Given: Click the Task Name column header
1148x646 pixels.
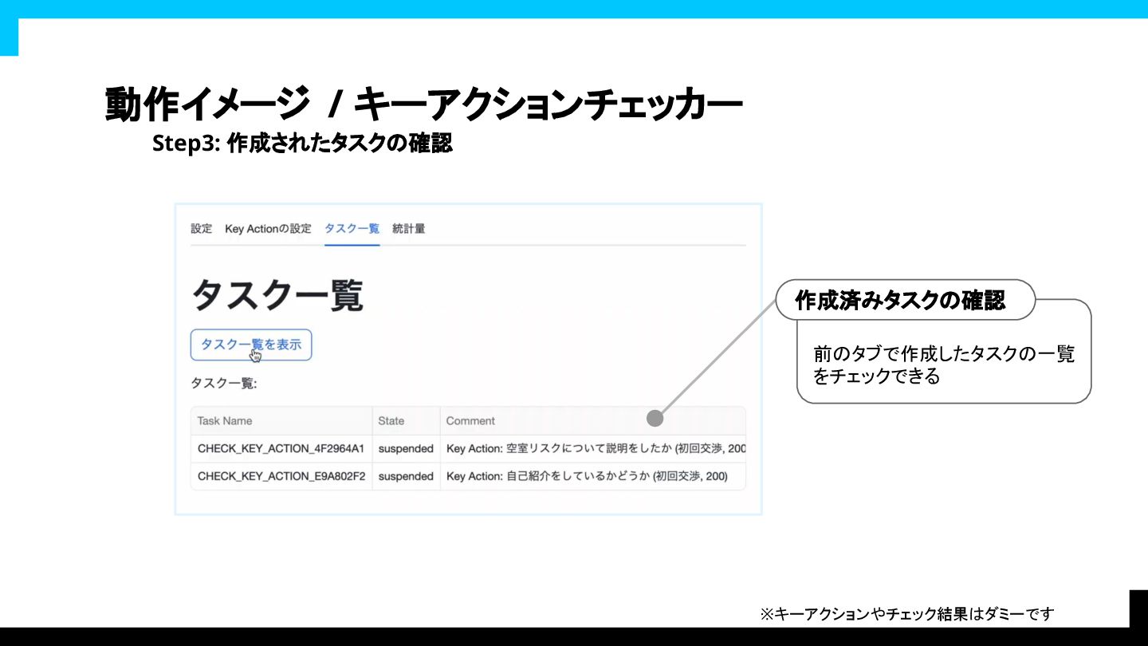Looking at the screenshot, I should click(x=281, y=420).
